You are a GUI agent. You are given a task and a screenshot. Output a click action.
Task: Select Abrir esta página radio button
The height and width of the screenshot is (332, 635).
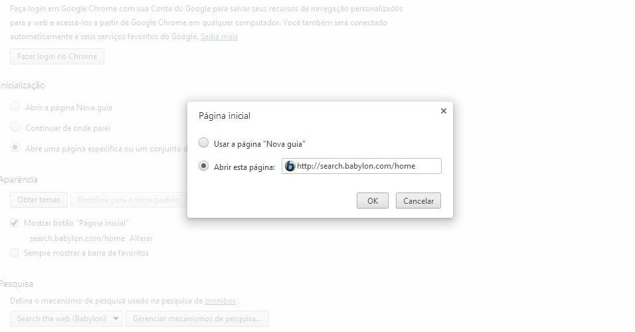tap(203, 166)
